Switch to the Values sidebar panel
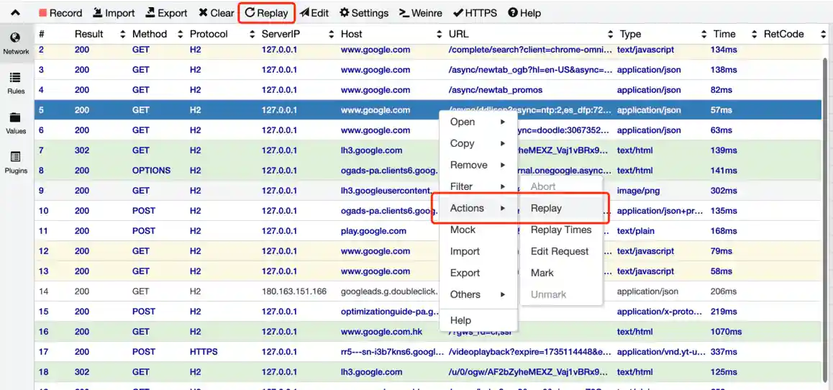The width and height of the screenshot is (833, 390). 16,122
